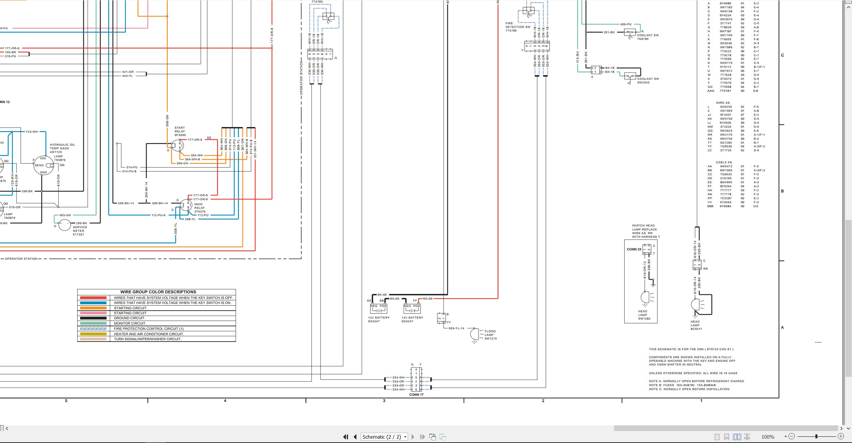The image size is (852, 443).
Task: Click the CONN 17 connector label
Action: [416, 395]
